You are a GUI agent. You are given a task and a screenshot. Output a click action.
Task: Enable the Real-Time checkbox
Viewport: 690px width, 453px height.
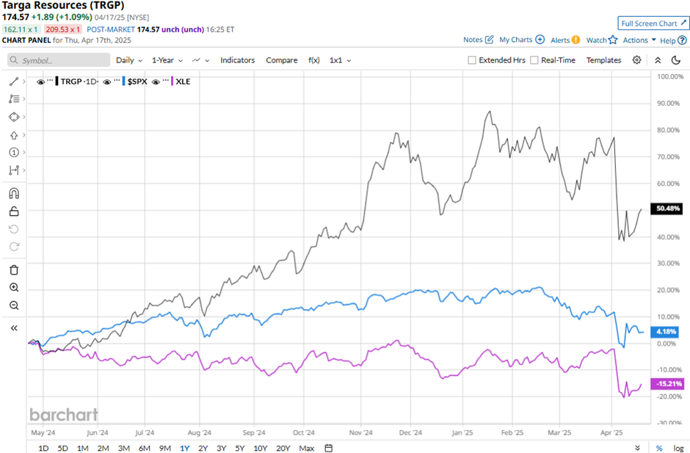tap(534, 60)
